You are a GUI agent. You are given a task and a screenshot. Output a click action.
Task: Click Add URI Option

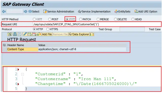coord(146,11)
